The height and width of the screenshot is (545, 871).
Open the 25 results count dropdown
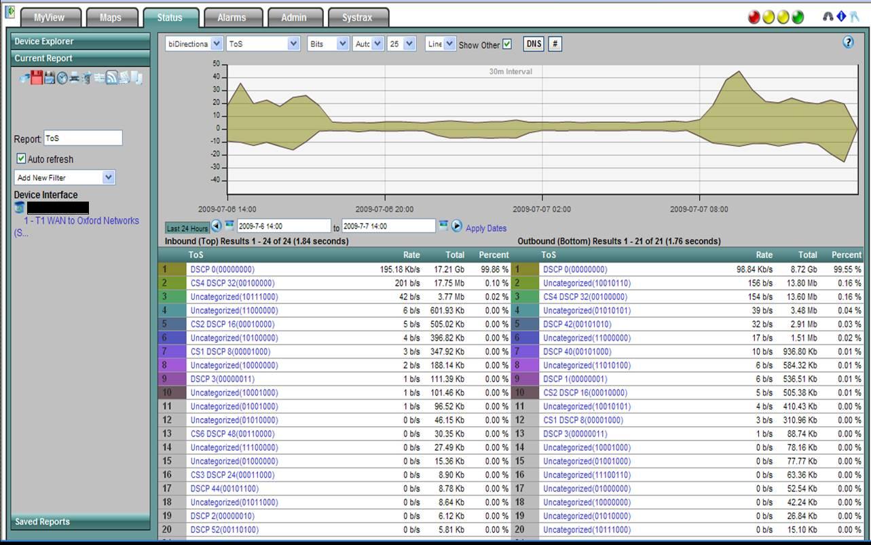[401, 43]
